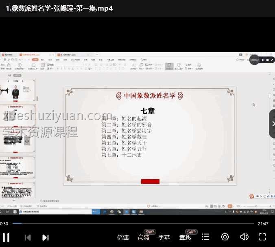275x247 pixels.
Task: Toggle fullscreen mode in the player
Action: coord(262,237)
